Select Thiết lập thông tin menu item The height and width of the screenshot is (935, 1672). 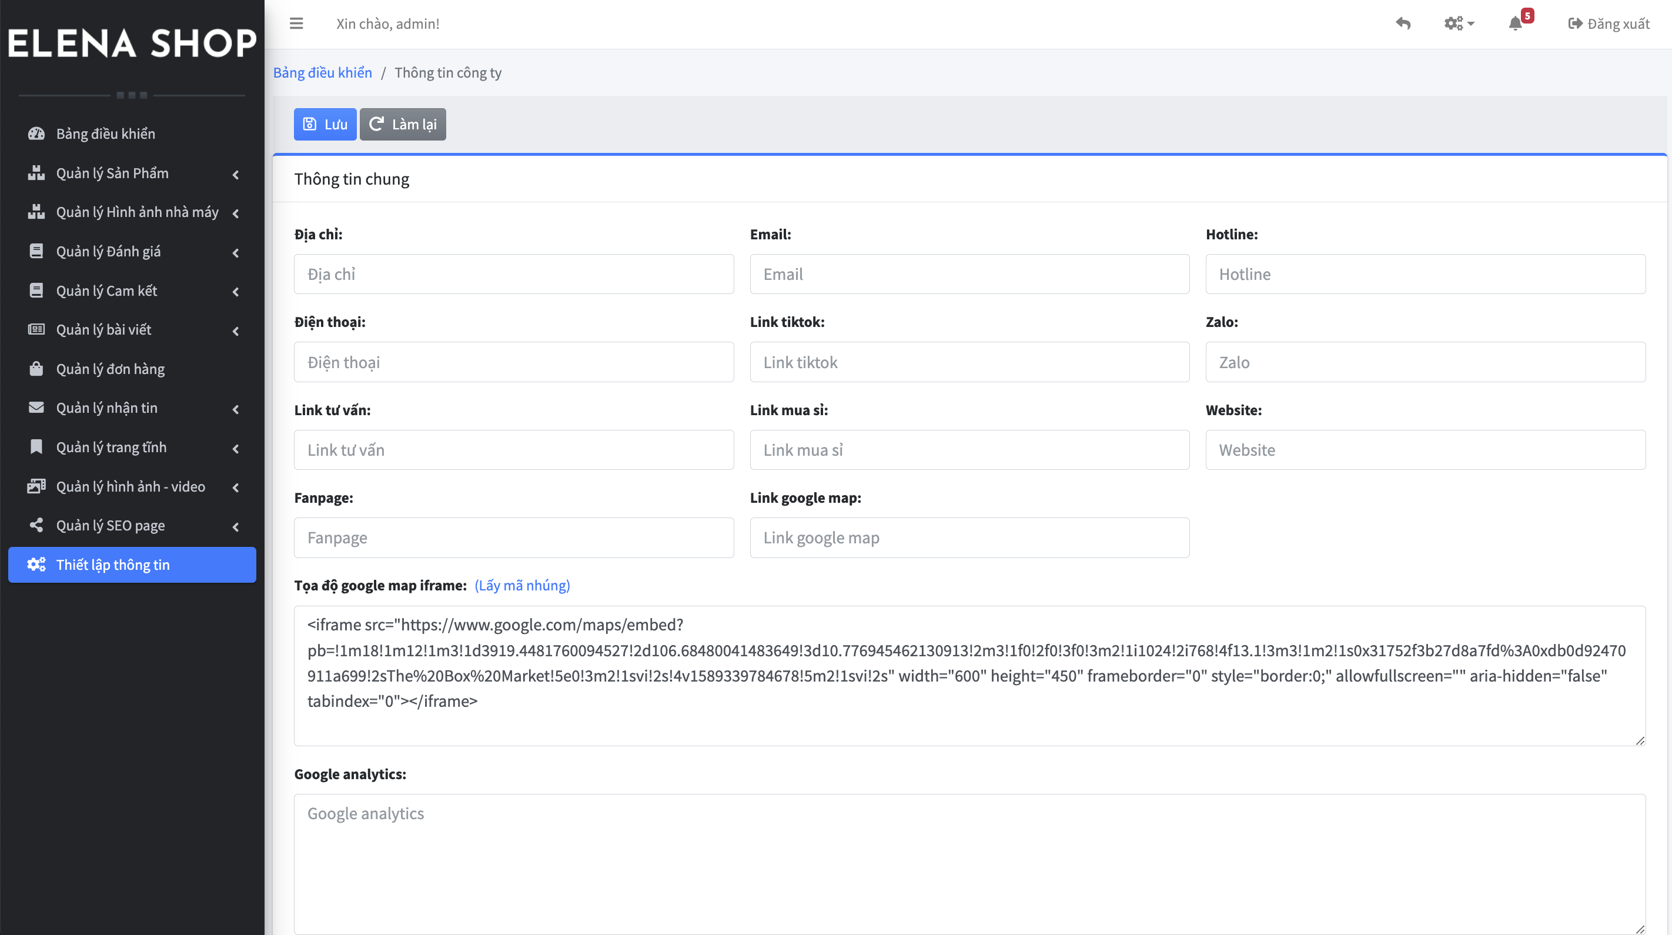113,565
